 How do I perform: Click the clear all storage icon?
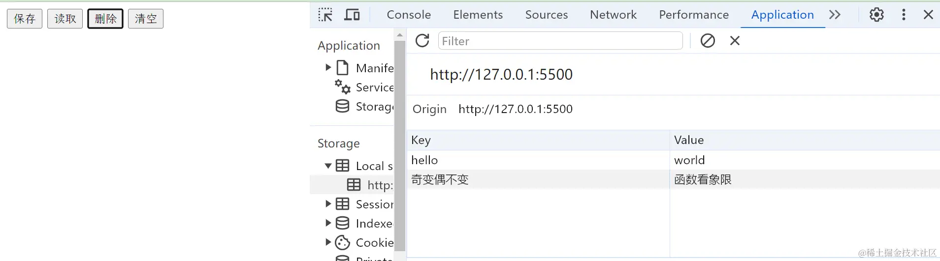708,40
